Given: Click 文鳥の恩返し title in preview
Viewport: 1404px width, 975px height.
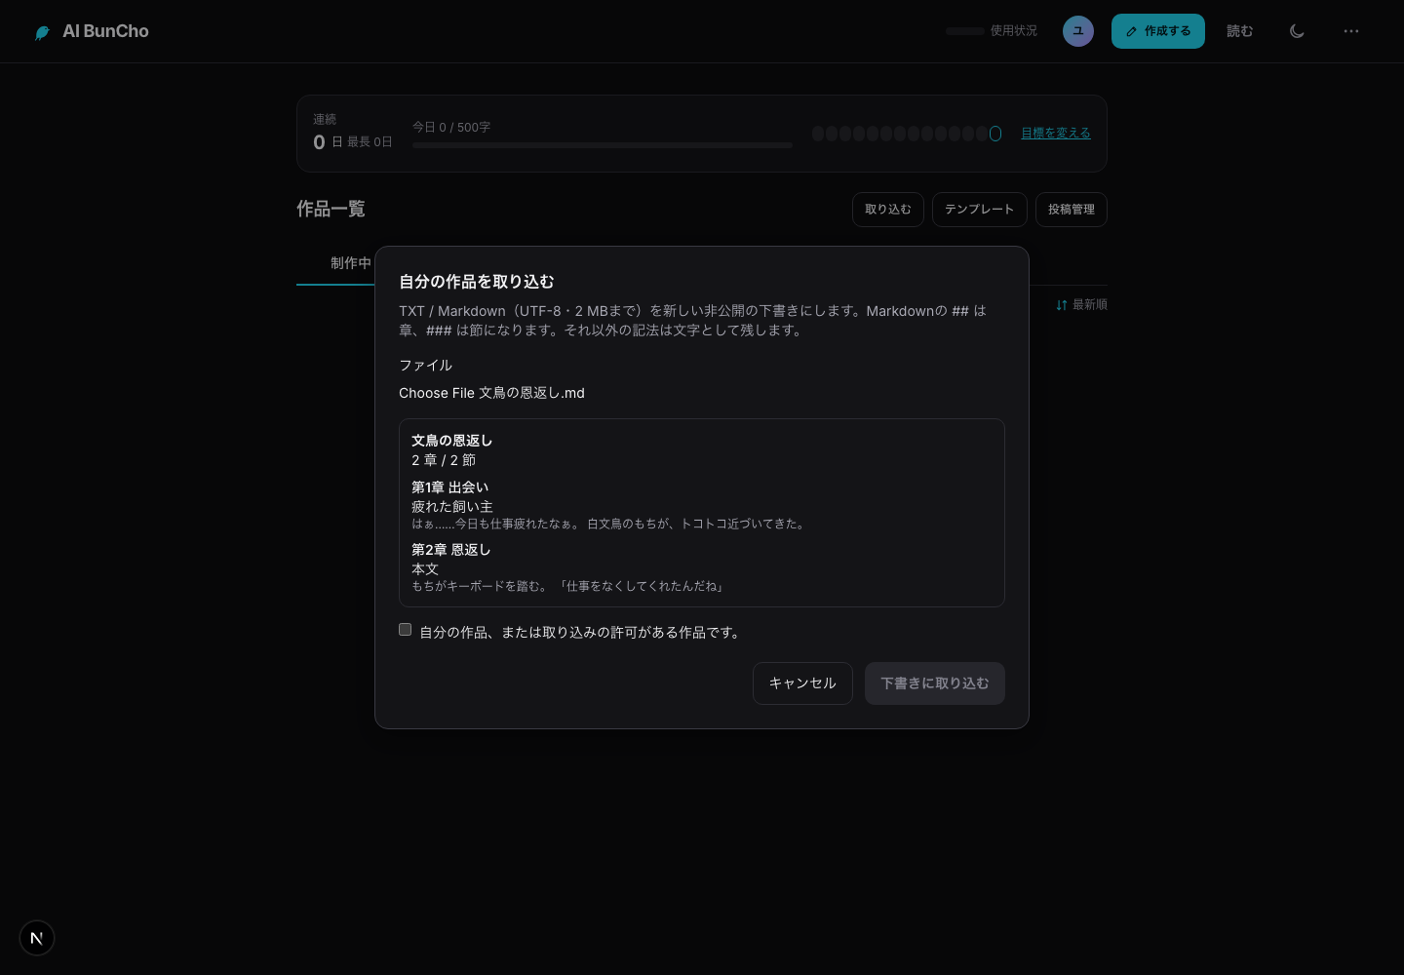Looking at the screenshot, I should click(x=452, y=441).
